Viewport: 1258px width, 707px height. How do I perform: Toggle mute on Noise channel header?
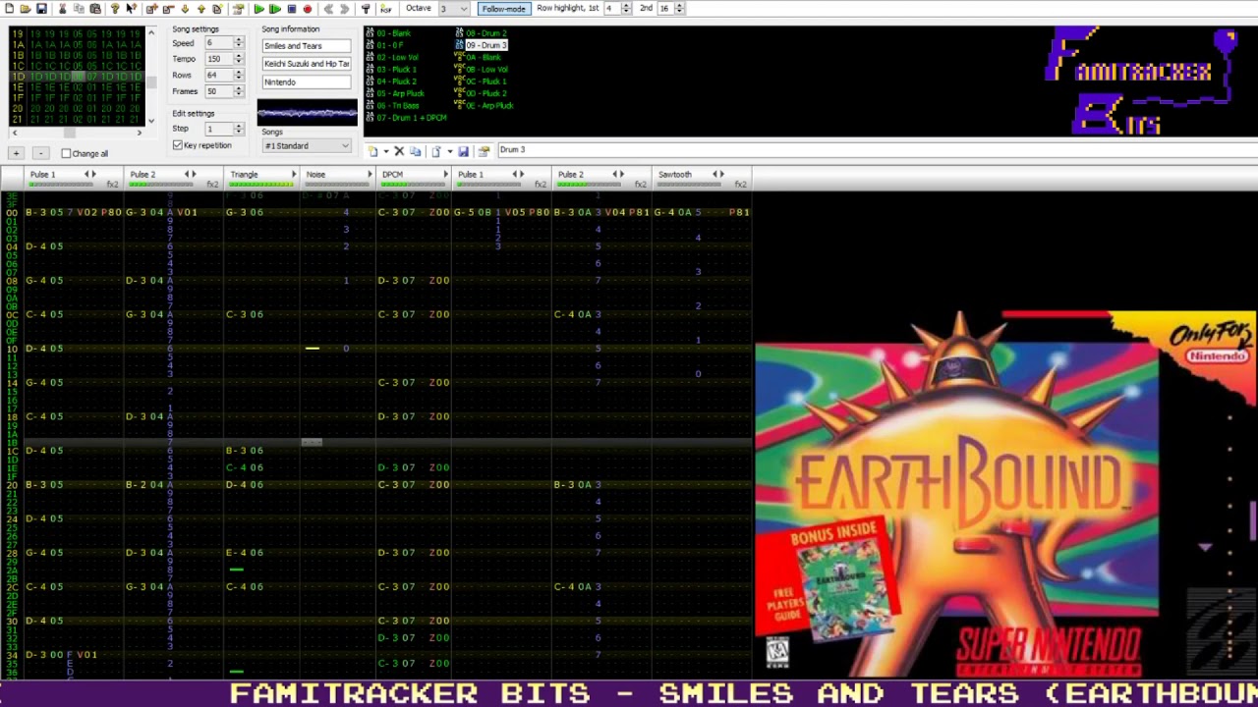(315, 175)
